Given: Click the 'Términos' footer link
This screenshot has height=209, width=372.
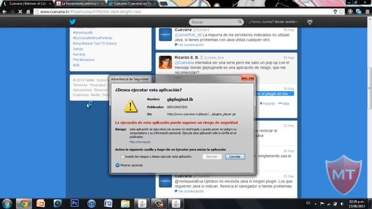Looking at the screenshot, I should (80, 85).
